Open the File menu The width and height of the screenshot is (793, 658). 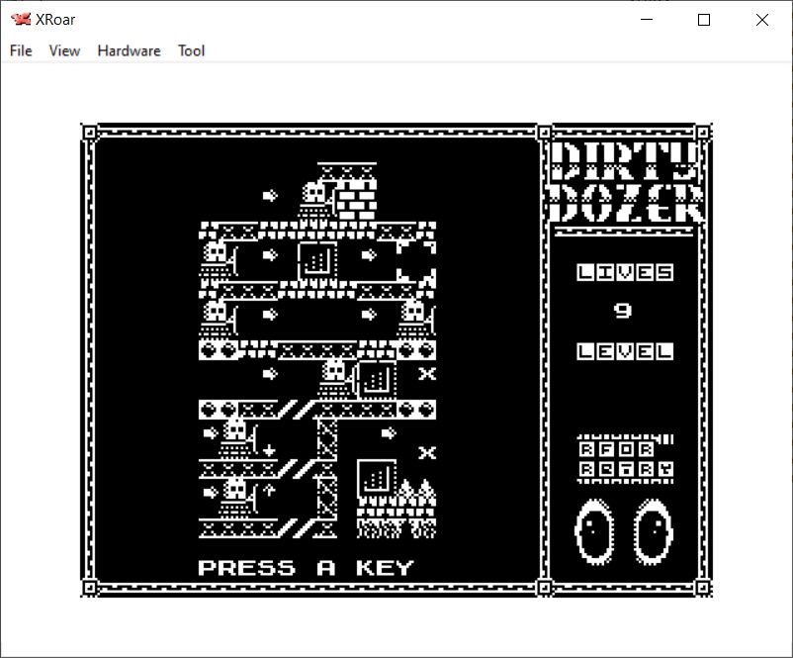tap(21, 50)
